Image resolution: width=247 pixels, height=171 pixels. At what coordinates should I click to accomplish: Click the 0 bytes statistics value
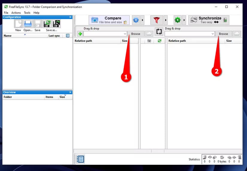click(x=222, y=161)
